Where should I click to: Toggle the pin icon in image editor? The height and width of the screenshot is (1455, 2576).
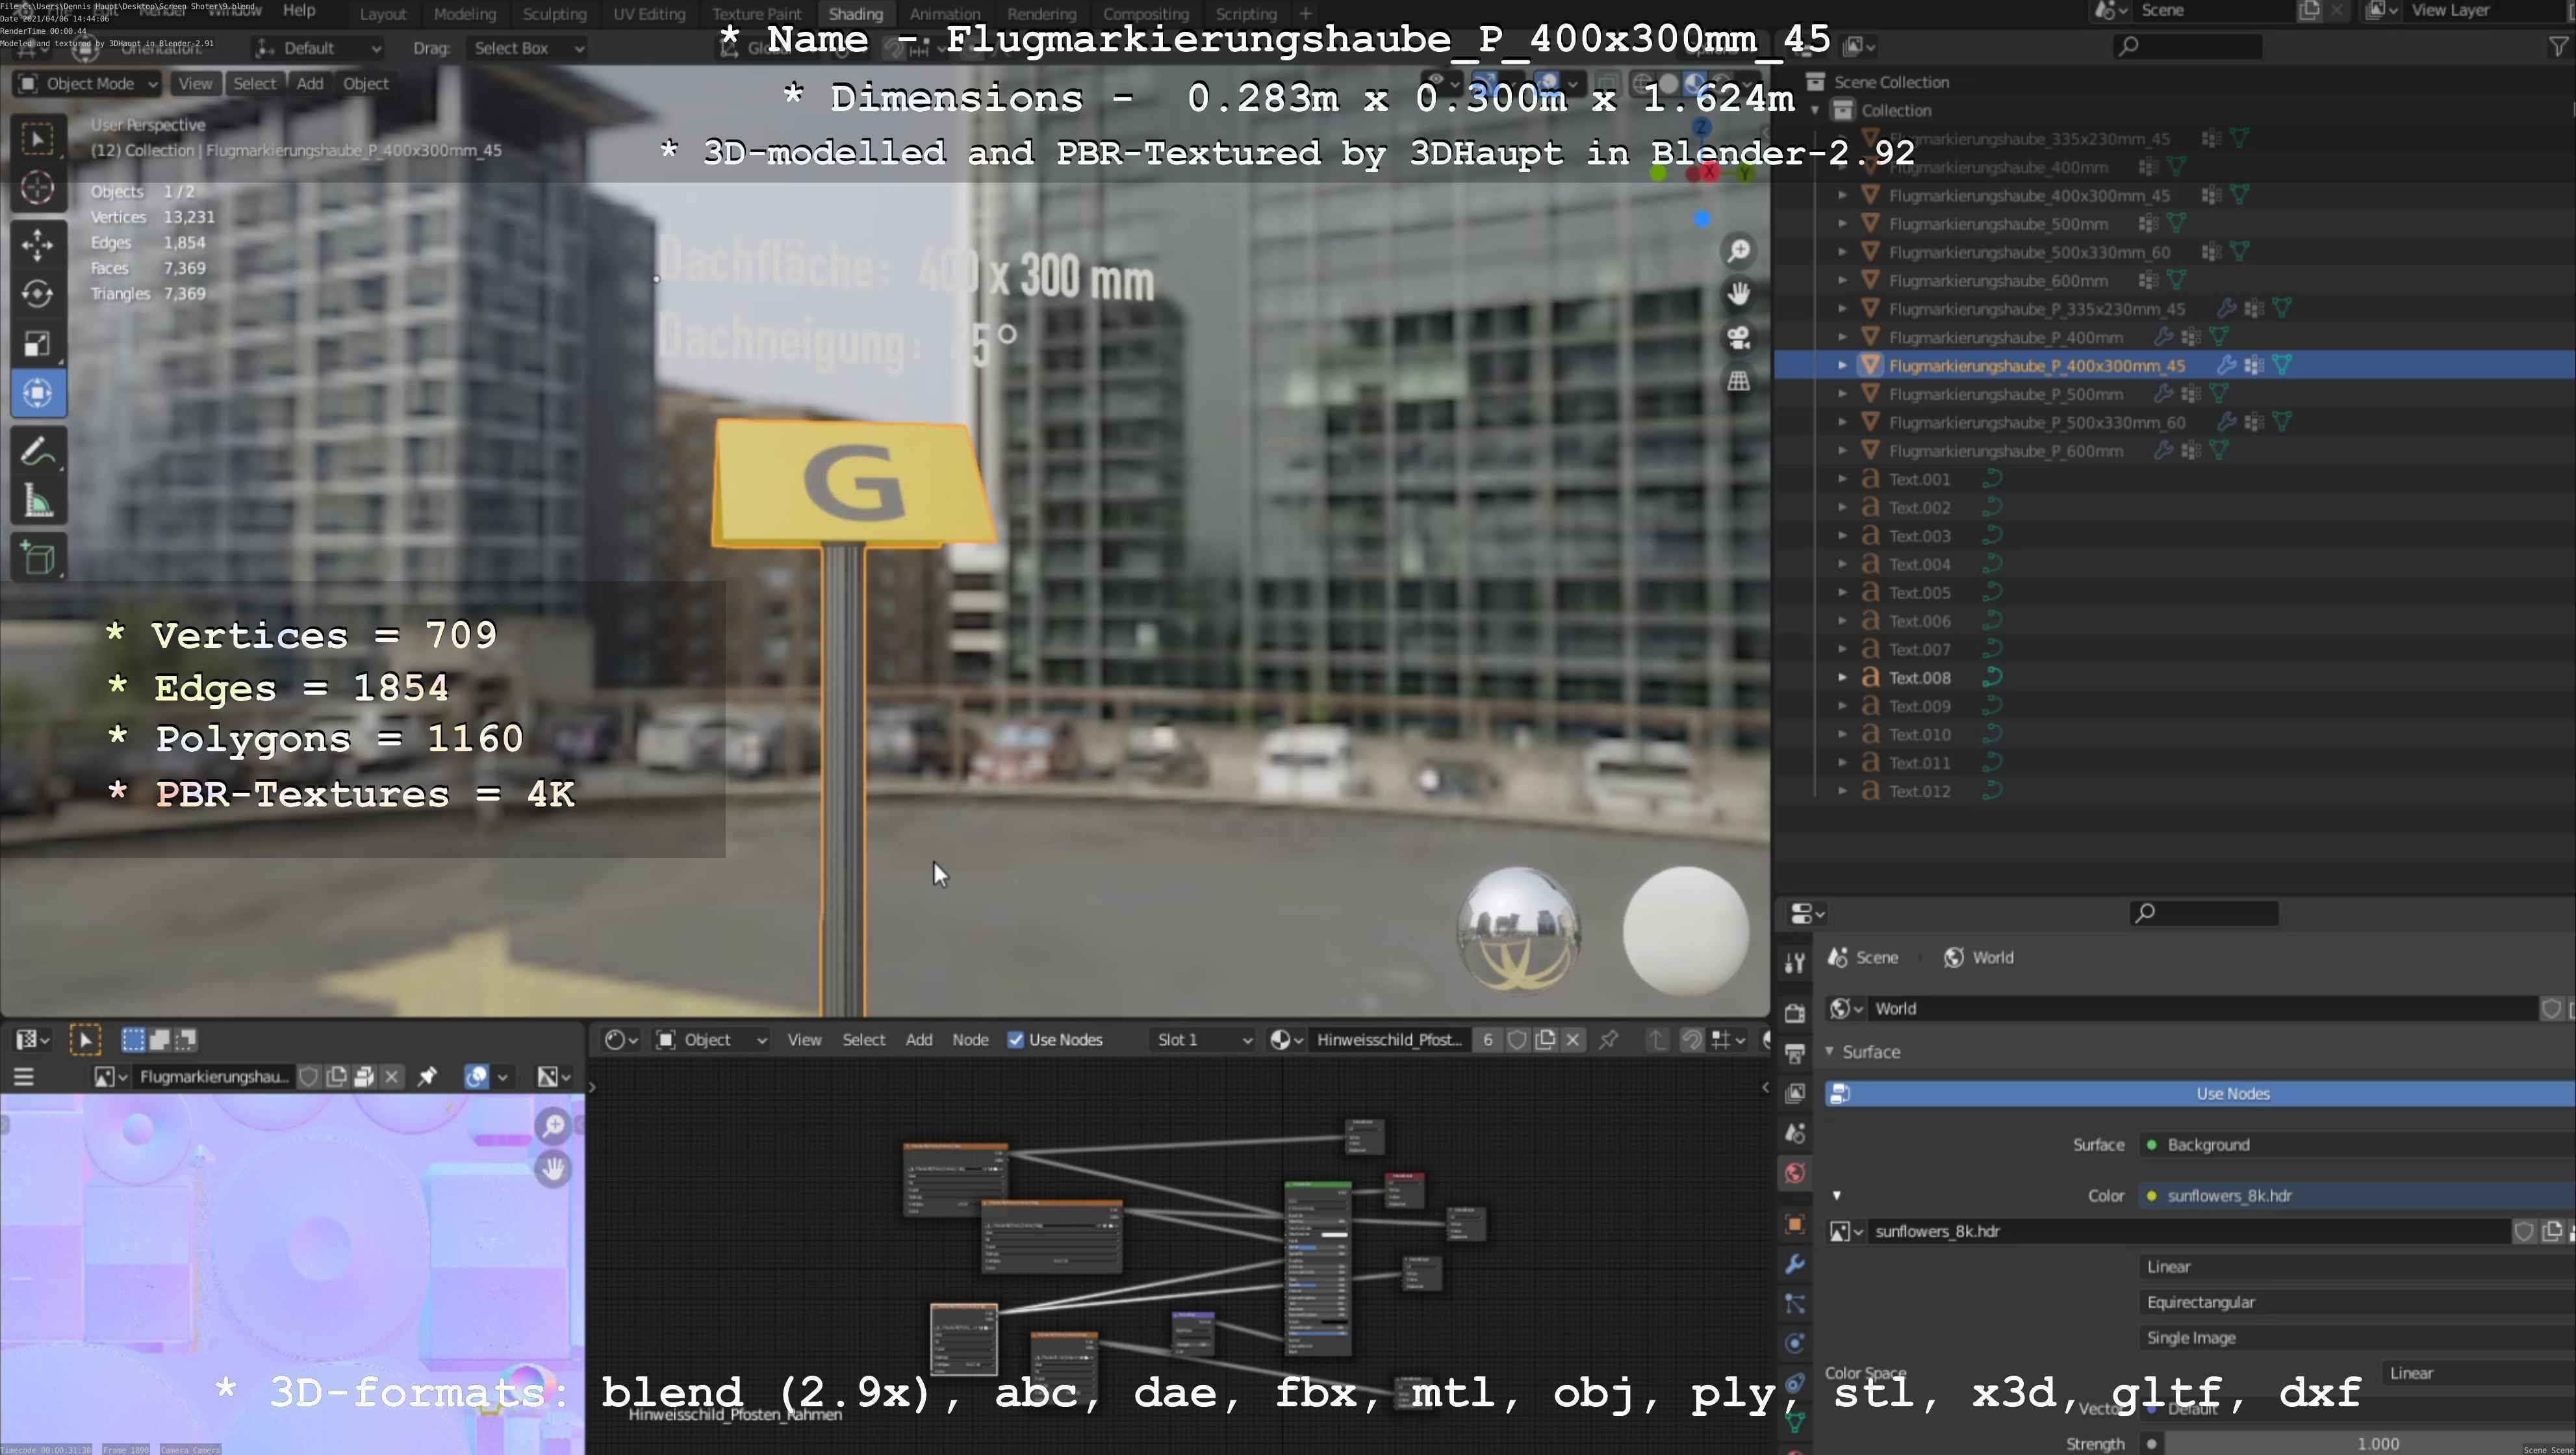[x=427, y=1077]
